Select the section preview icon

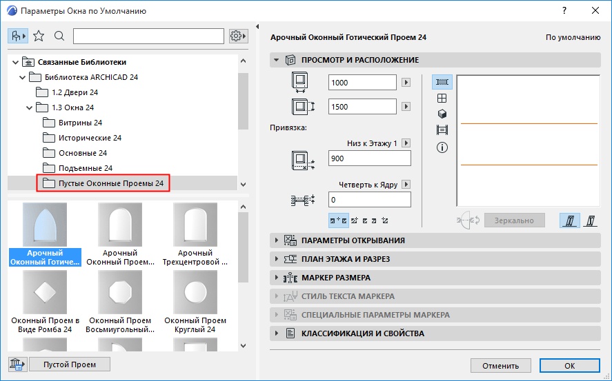tap(442, 130)
